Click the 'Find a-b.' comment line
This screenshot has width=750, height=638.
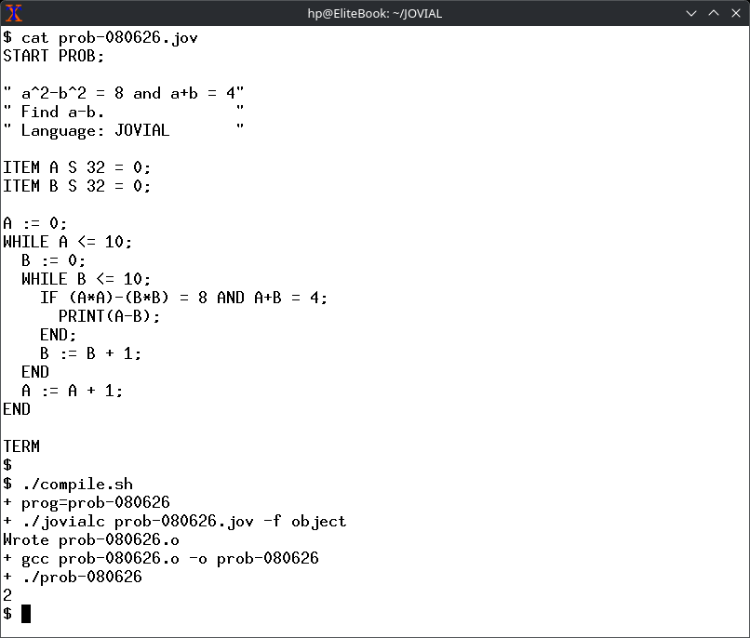coord(124,112)
